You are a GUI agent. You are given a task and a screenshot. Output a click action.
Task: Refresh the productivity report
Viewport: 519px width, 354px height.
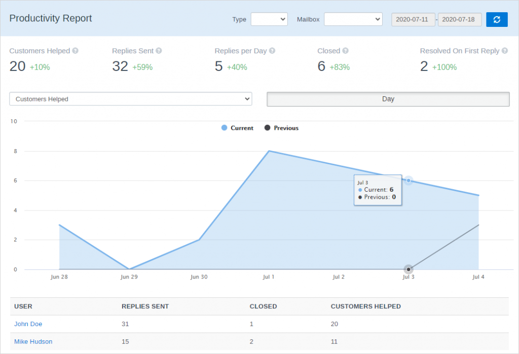click(x=497, y=19)
